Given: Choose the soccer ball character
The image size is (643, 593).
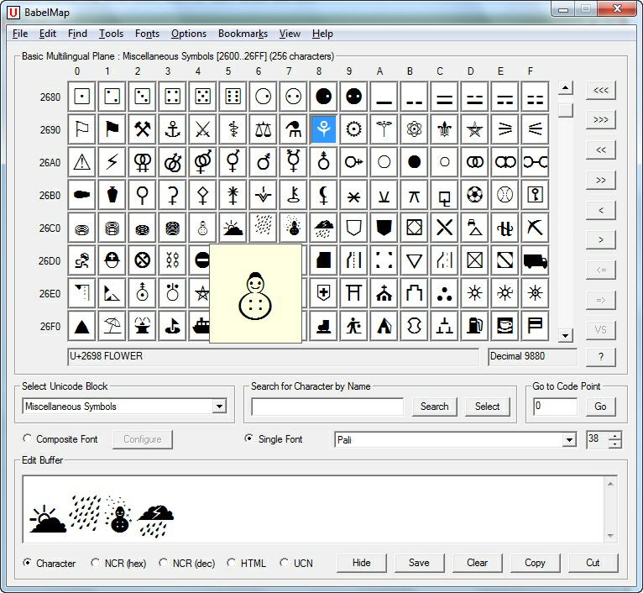Looking at the screenshot, I should pos(474,195).
